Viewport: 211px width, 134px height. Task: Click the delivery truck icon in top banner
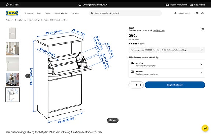[x=80, y=4]
